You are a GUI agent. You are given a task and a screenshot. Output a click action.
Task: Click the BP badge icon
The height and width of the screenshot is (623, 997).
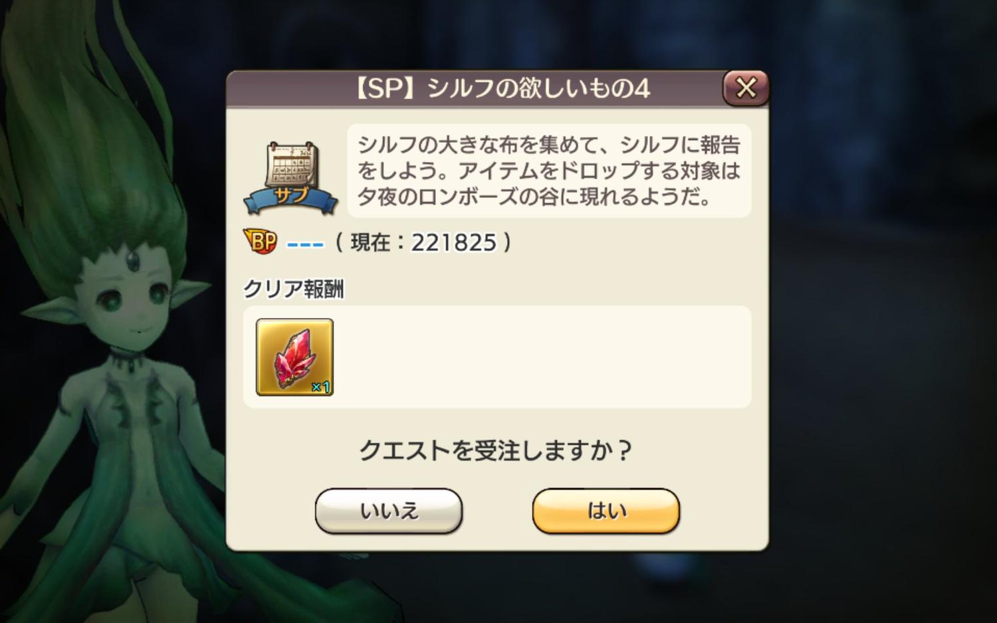(261, 241)
